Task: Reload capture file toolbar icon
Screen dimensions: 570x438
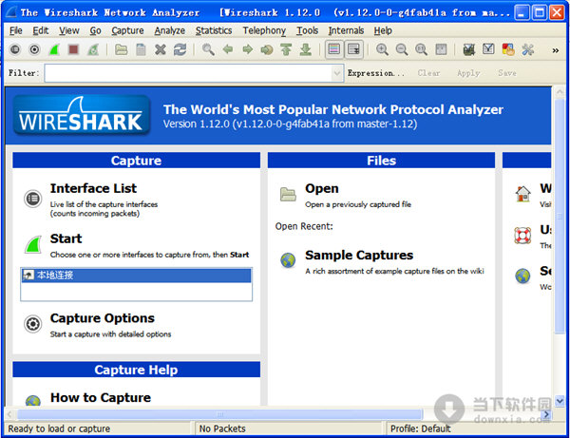Action: 180,49
